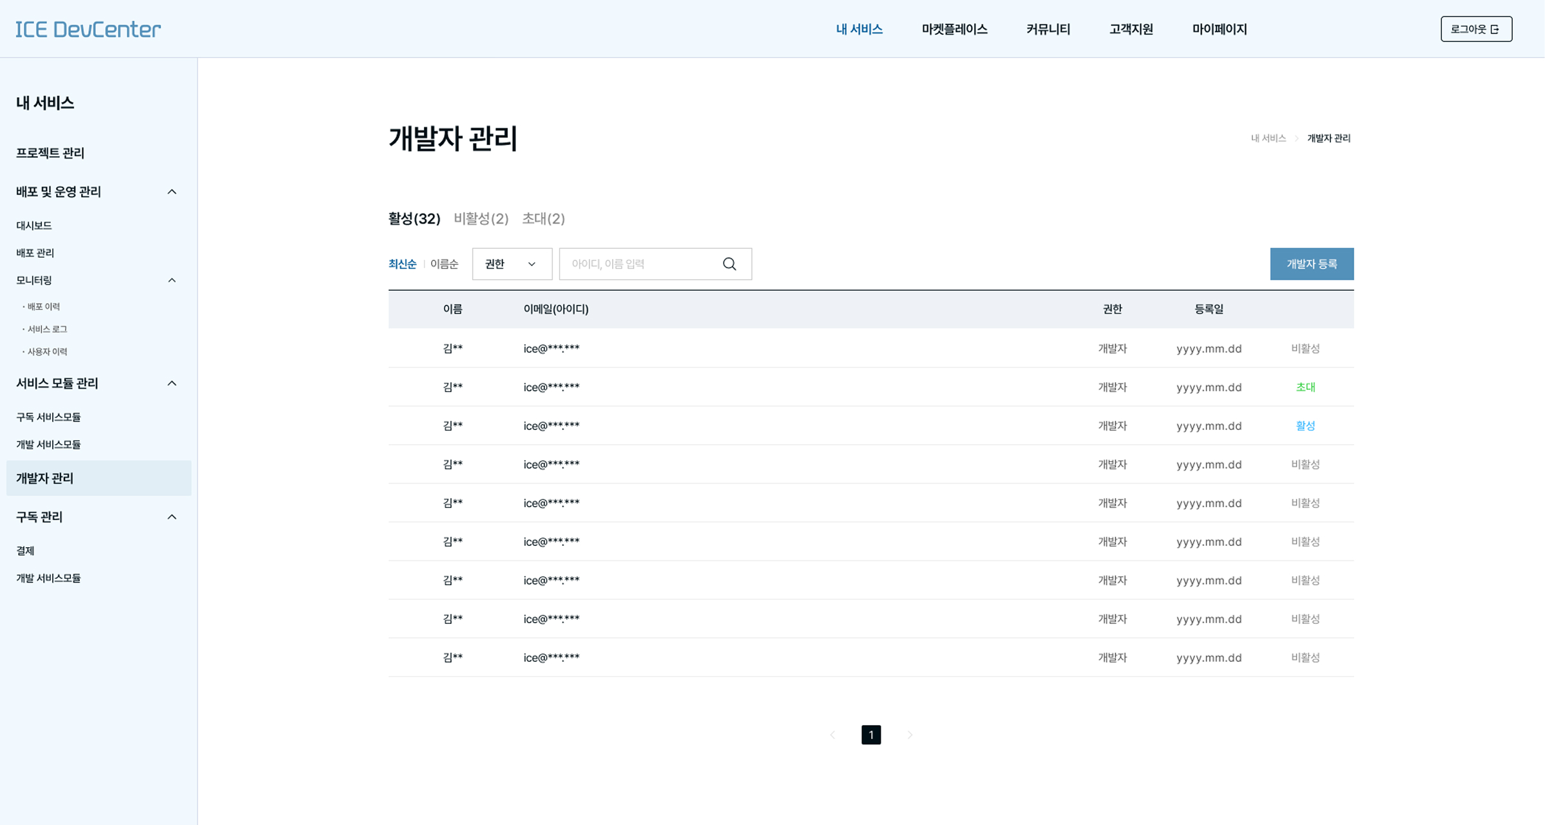This screenshot has height=825, width=1545.
Task: Toggle the 활성 status on the third developer row
Action: [1305, 425]
